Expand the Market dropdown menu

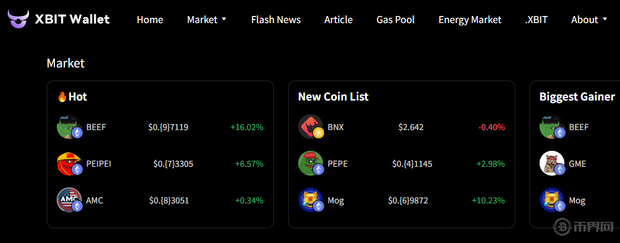coord(206,20)
